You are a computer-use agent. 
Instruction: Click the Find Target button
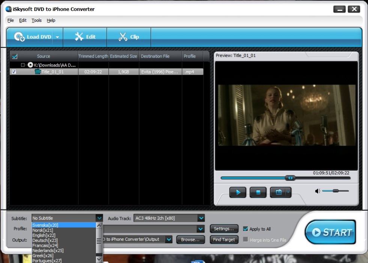tap(224, 240)
